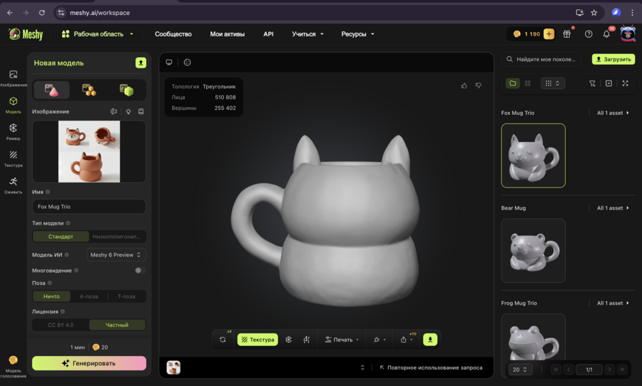The width and height of the screenshot is (642, 386).
Task: Toggle the Многовидение switch
Action: [140, 270]
